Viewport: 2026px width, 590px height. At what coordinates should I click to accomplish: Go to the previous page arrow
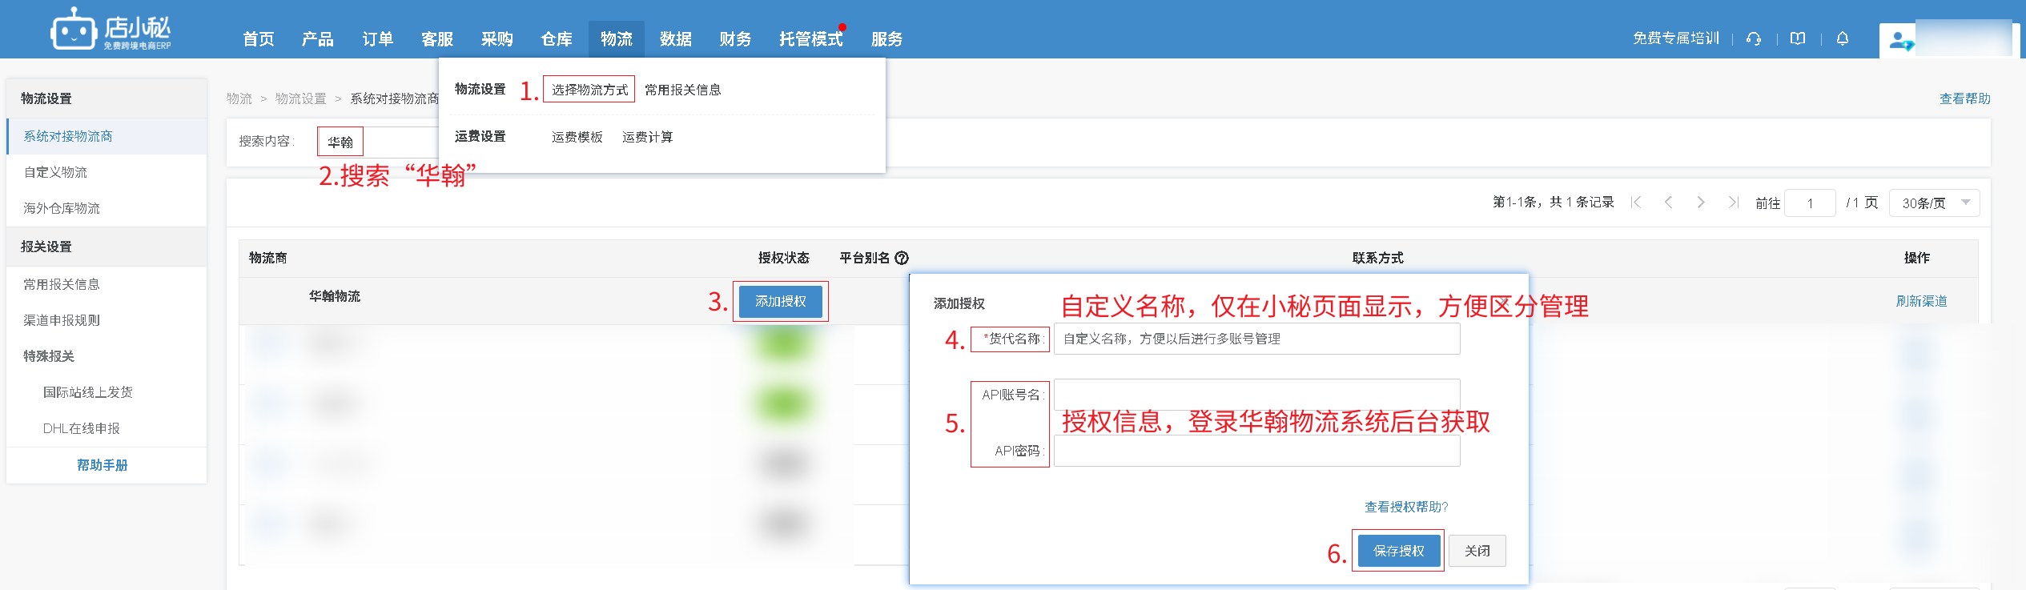click(1668, 203)
